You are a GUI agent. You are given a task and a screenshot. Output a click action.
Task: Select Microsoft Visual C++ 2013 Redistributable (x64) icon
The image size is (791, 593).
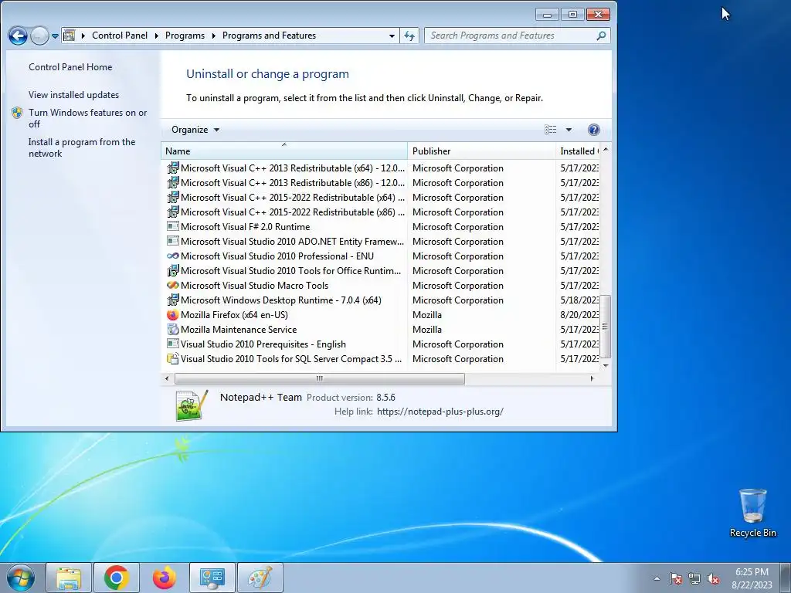point(172,168)
